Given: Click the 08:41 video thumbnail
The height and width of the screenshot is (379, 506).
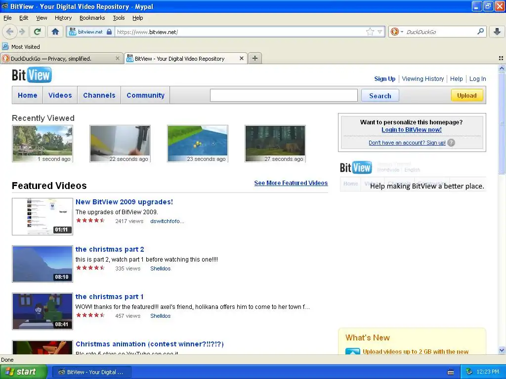Looking at the screenshot, I should pyautogui.click(x=42, y=311).
